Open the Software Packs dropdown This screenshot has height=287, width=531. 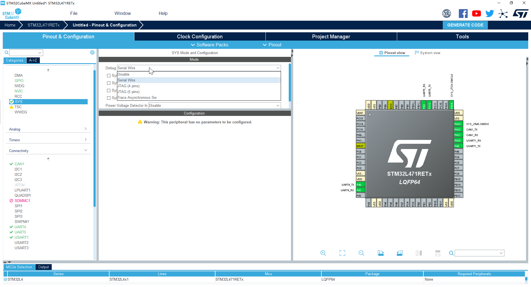pyautogui.click(x=209, y=45)
